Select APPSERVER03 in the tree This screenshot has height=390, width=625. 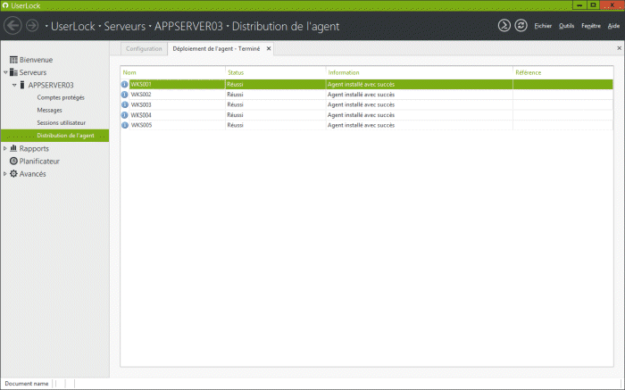pyautogui.click(x=51, y=85)
